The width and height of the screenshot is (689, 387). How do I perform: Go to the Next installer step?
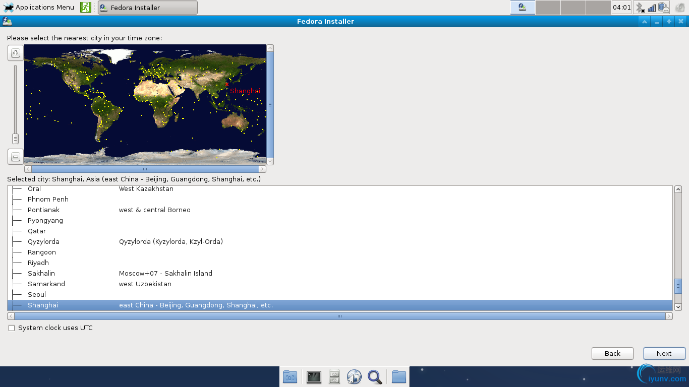(x=664, y=353)
